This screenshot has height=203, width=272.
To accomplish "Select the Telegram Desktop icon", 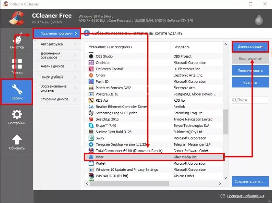I will pyautogui.click(x=91, y=145).
